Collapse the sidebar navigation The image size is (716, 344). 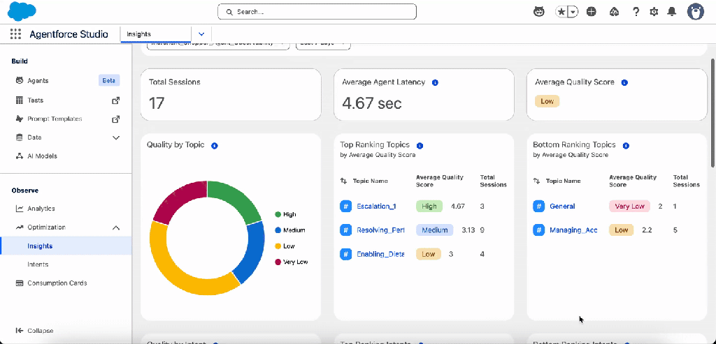34,331
